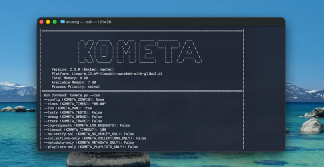Click the line 'Version: 2.3.0 (Docker: master)'
Image resolution: width=324 pixels, height=167 pixels.
tap(83, 69)
